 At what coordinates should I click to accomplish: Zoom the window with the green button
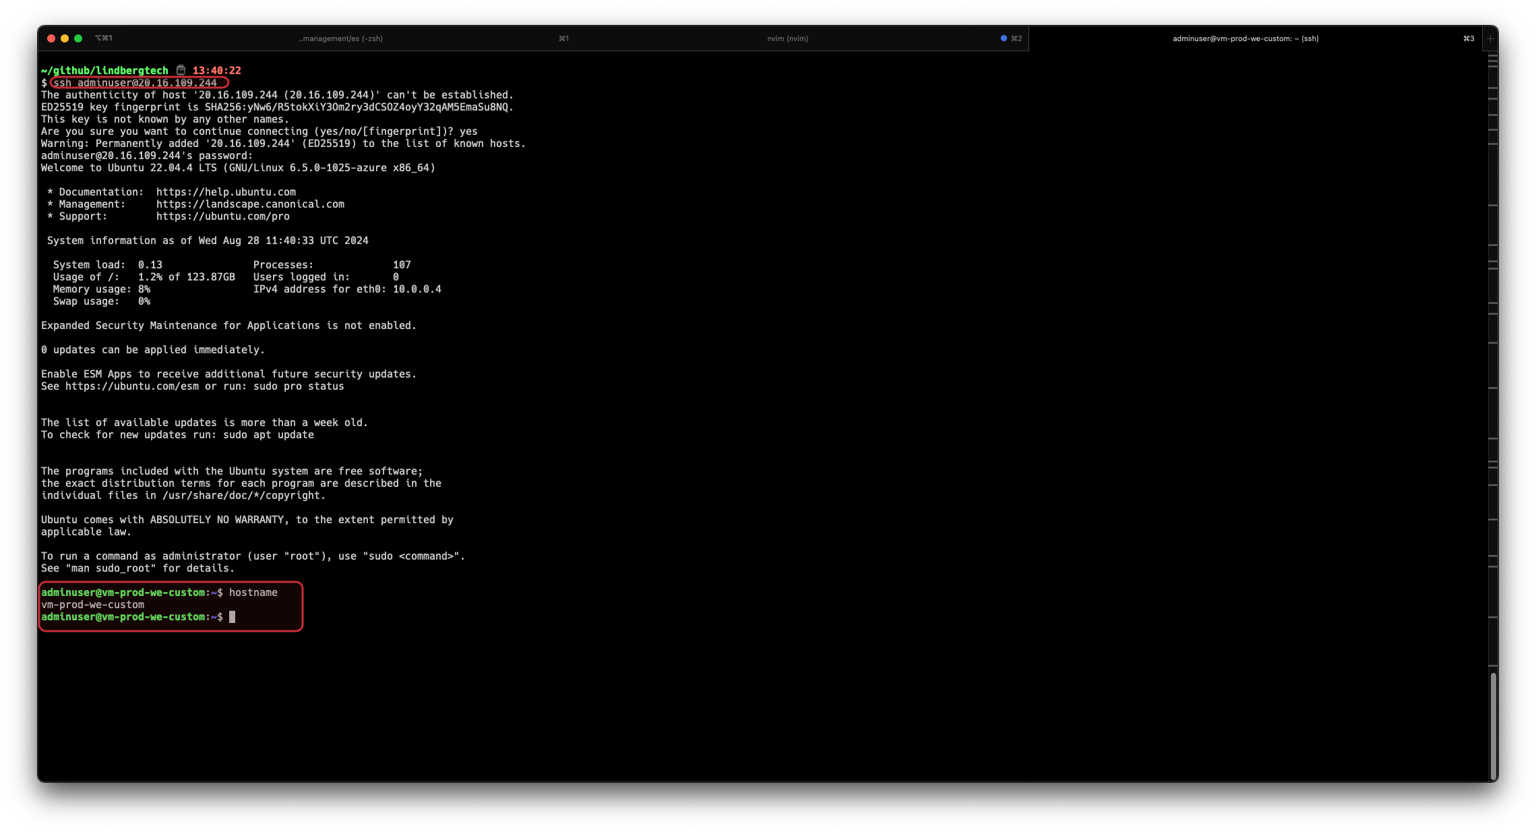pyautogui.click(x=78, y=38)
